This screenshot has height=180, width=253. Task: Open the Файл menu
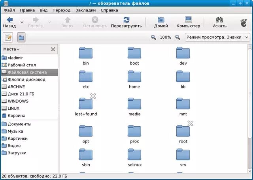pyautogui.click(x=9, y=10)
